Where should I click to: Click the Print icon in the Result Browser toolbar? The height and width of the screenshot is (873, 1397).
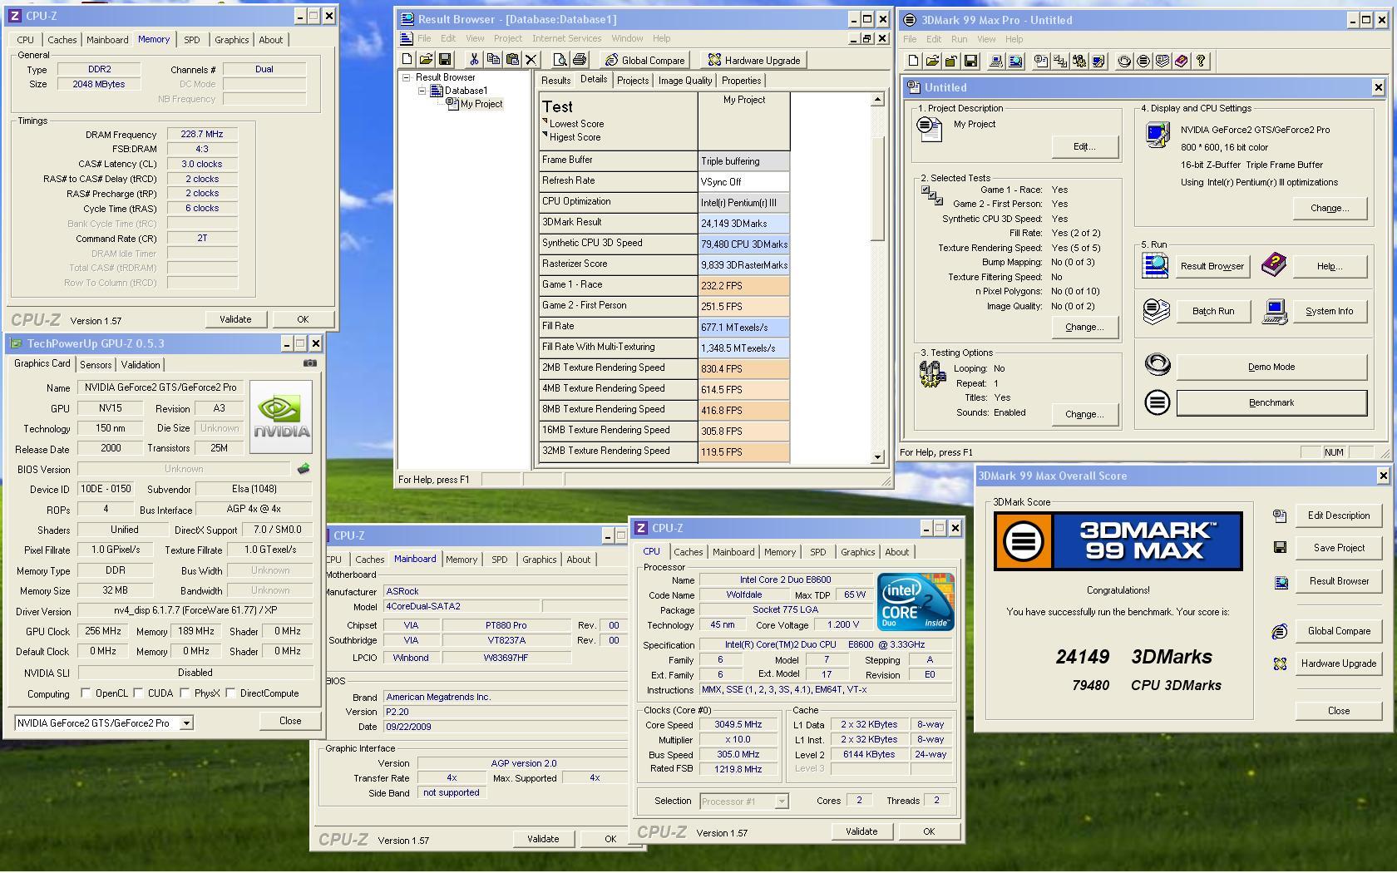(580, 60)
